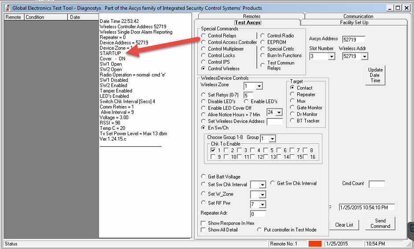Select Enable LED's option
Viewport: 414px width, 249px height.
click(x=246, y=101)
